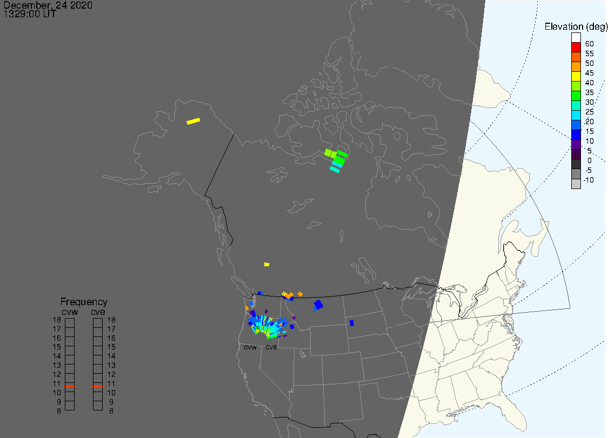The image size is (608, 438).
Task: Click the yellow echo bar over Alaska
Action: coord(193,121)
